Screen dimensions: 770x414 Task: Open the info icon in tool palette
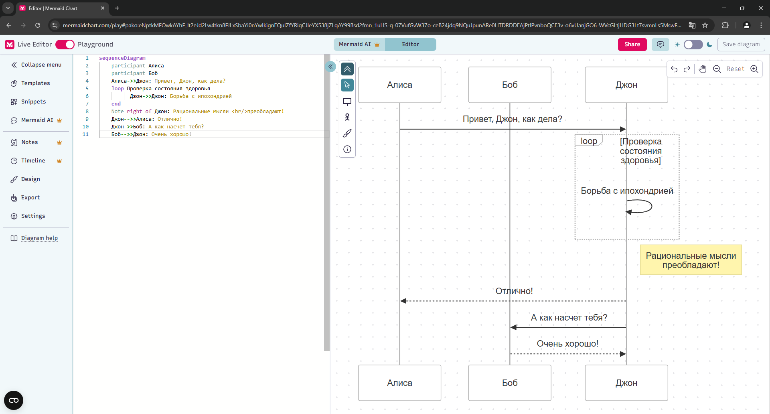(347, 149)
